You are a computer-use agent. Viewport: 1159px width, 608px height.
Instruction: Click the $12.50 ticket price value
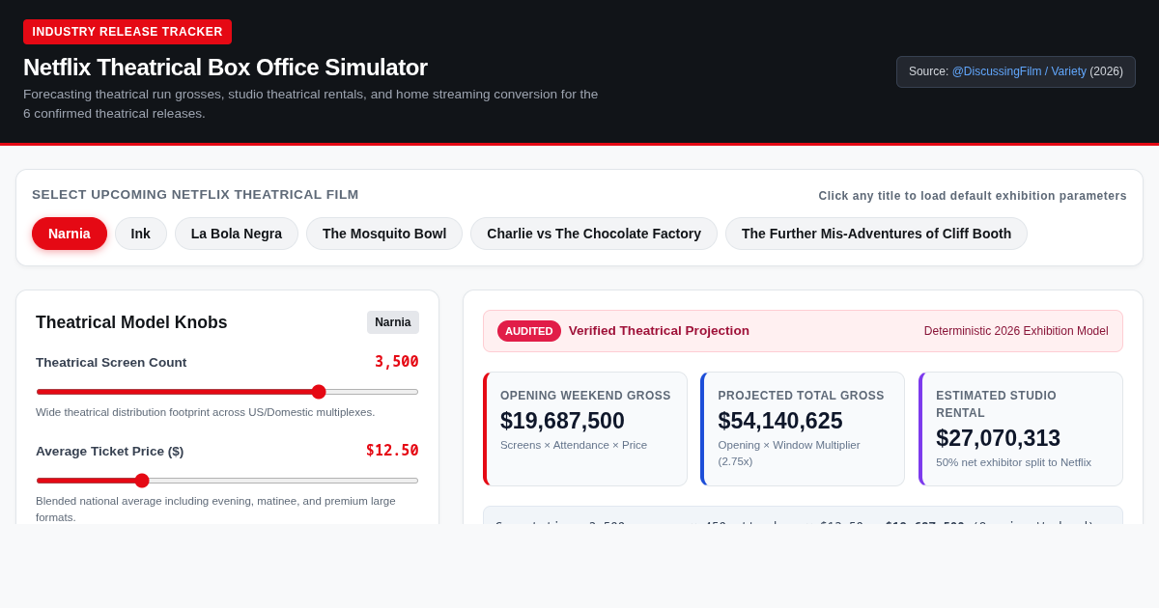point(392,451)
